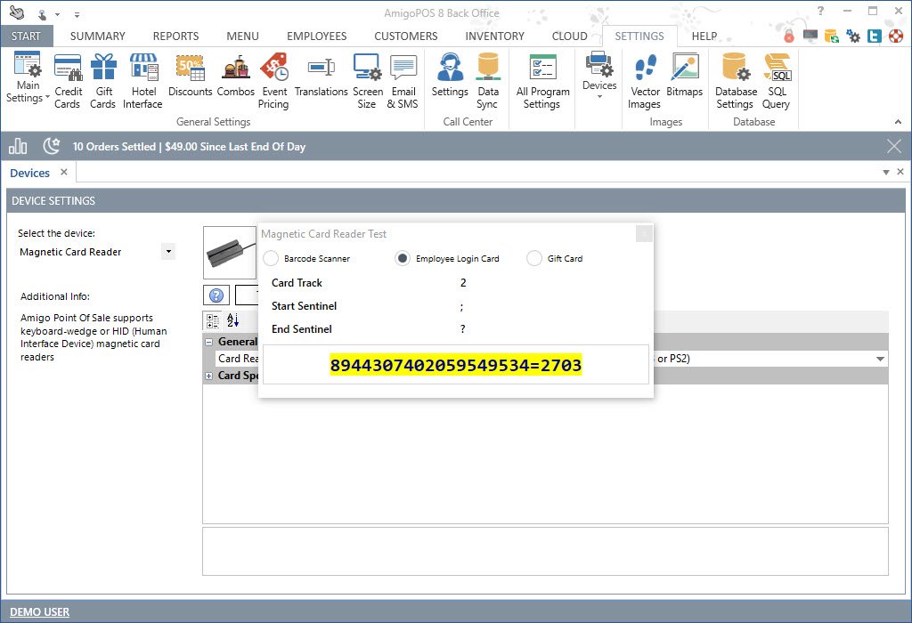Launch the SQL Query tool

(776, 81)
